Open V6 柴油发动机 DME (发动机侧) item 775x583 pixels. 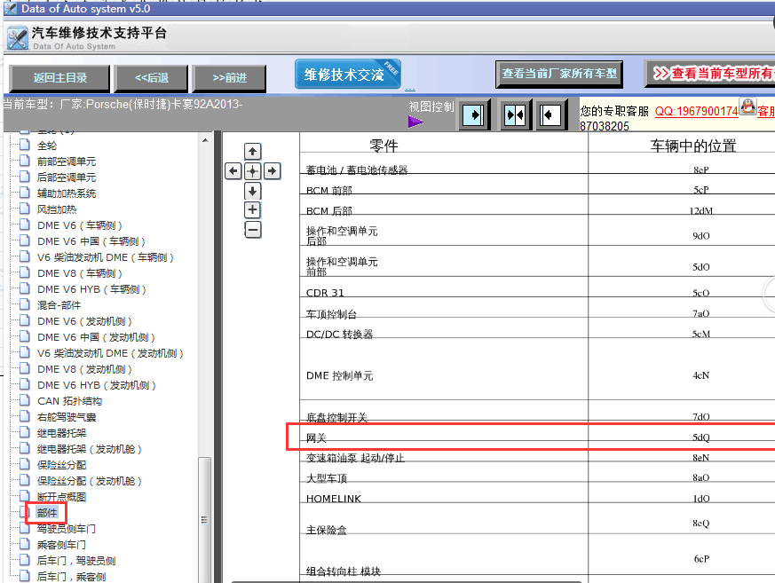pos(110,353)
